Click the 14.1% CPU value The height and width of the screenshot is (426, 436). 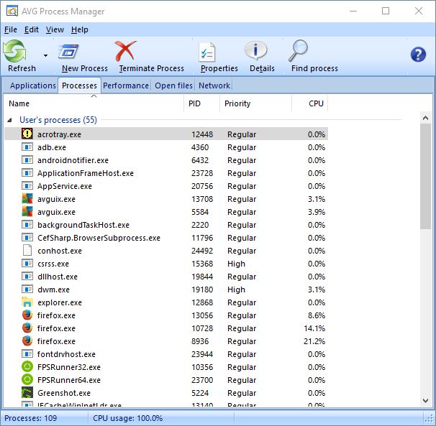click(314, 328)
